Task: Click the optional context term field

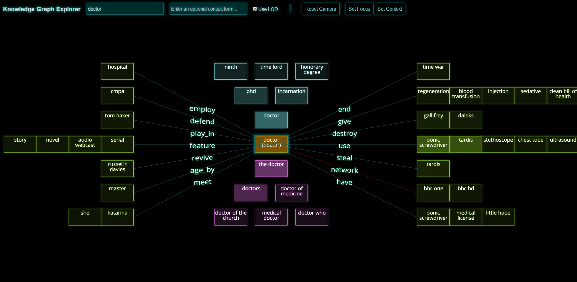Action: [208, 9]
